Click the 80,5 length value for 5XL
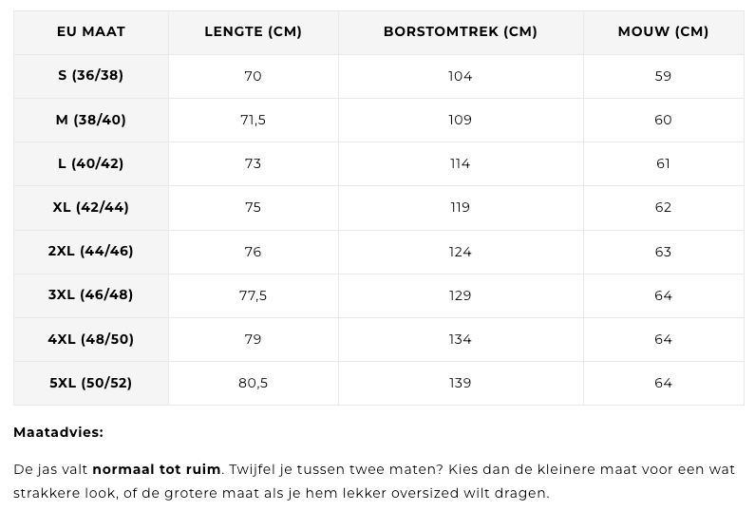The height and width of the screenshot is (530, 755). click(x=253, y=383)
